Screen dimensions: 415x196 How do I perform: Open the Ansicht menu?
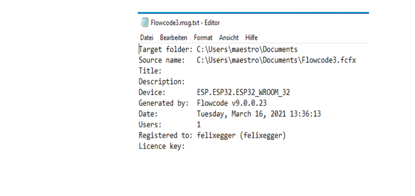[229, 38]
